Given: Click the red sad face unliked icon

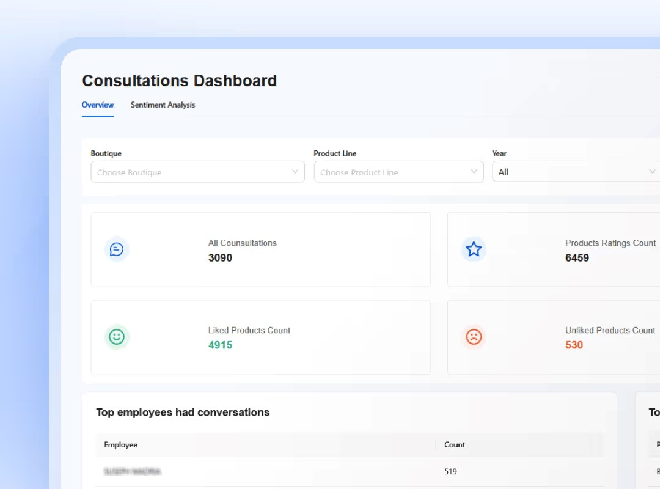Looking at the screenshot, I should [474, 337].
